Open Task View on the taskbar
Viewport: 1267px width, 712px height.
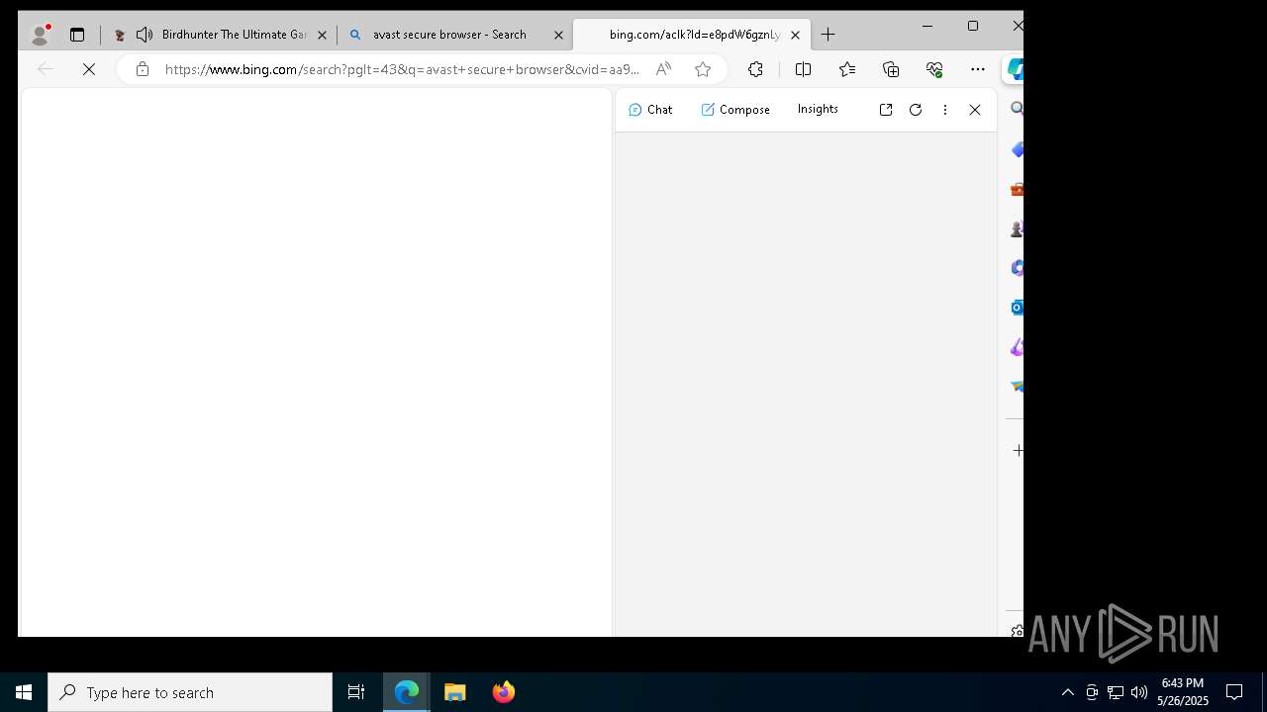pos(356,692)
